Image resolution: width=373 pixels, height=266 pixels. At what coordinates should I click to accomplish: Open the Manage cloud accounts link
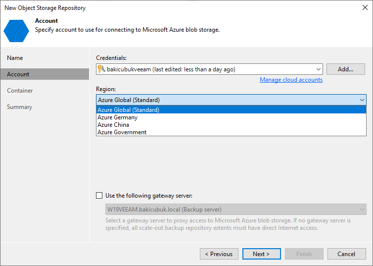(x=291, y=80)
